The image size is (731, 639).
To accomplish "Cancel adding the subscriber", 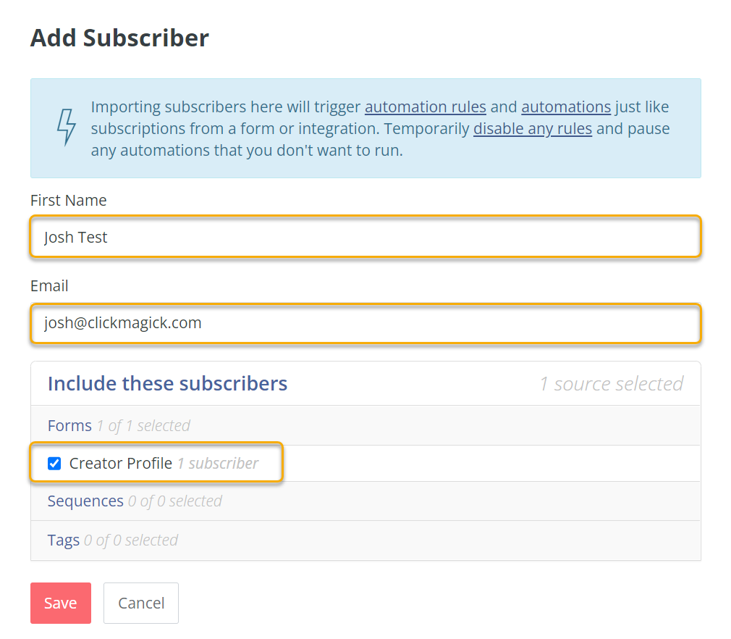I will pos(140,603).
